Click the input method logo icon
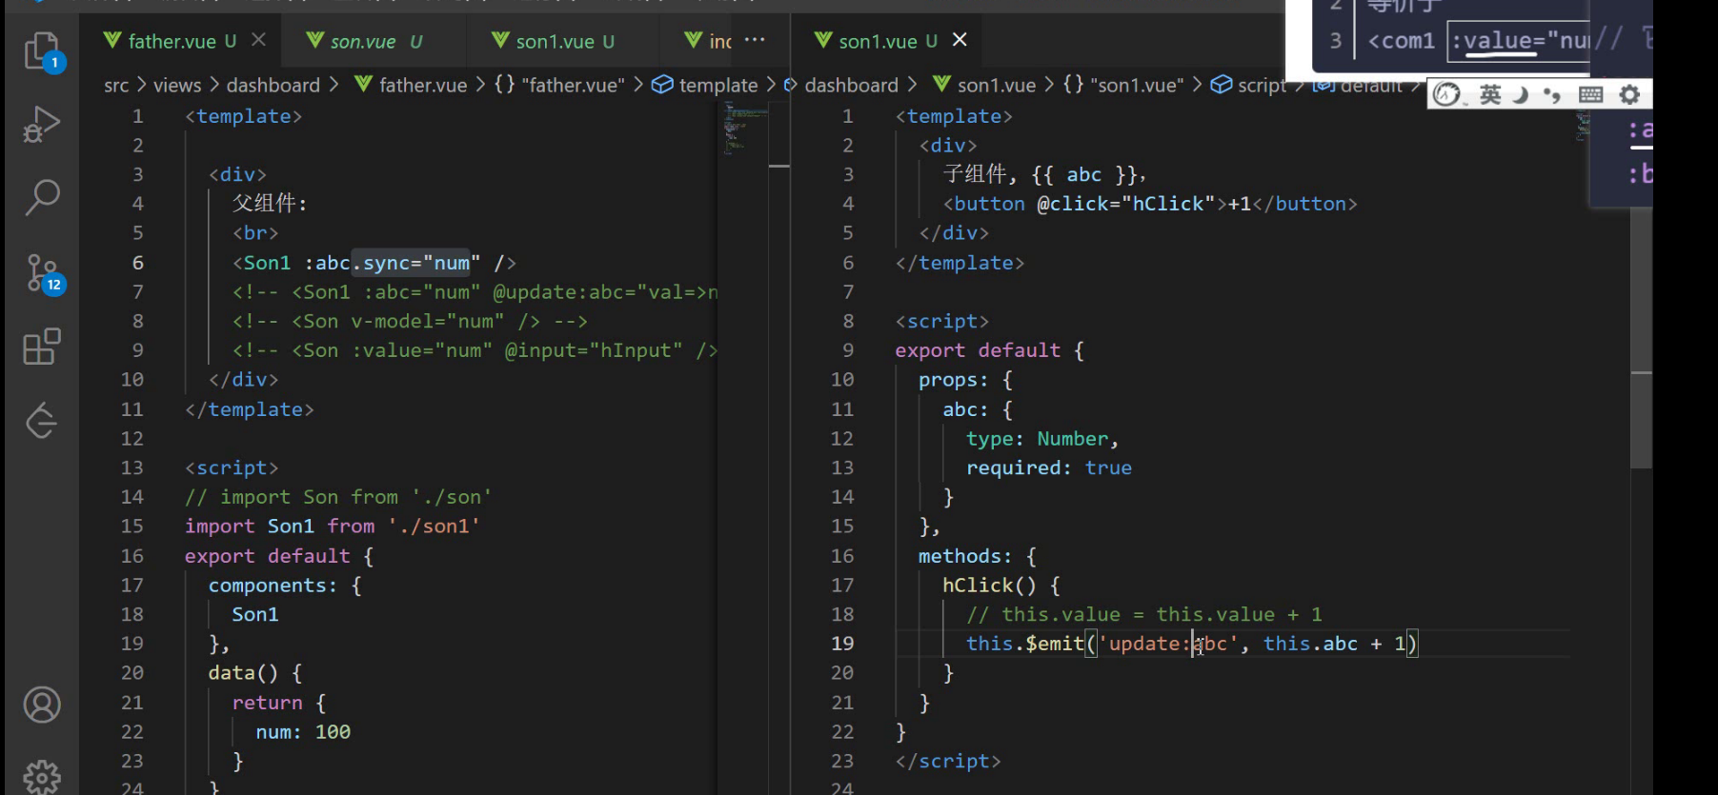 pos(1447,94)
